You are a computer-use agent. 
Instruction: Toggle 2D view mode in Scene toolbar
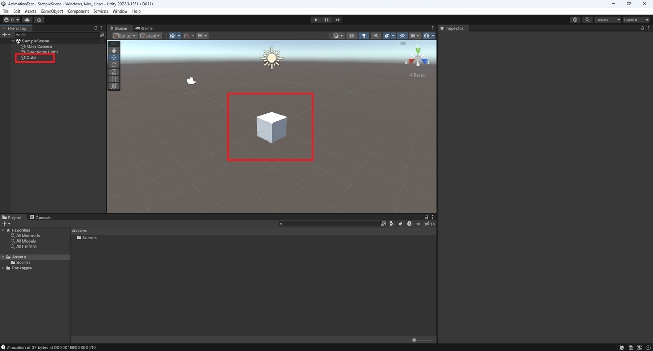(x=352, y=35)
